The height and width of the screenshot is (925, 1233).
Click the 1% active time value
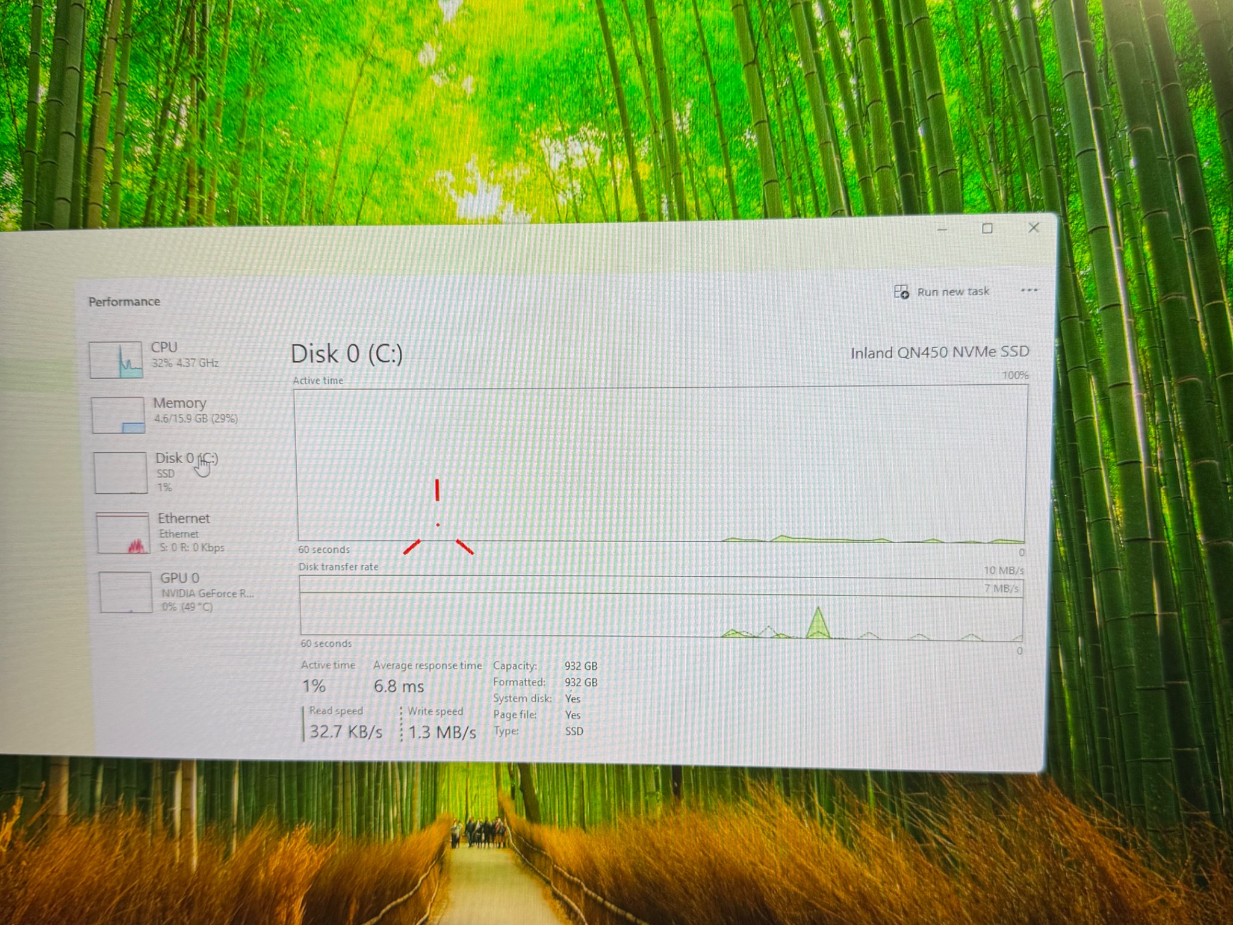pyautogui.click(x=314, y=686)
